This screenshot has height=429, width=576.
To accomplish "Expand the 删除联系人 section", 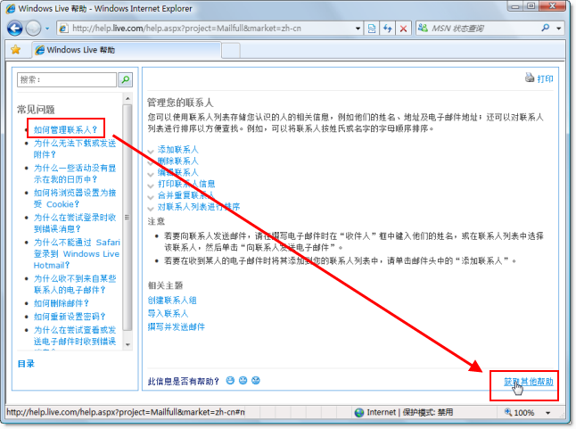I will [x=177, y=161].
